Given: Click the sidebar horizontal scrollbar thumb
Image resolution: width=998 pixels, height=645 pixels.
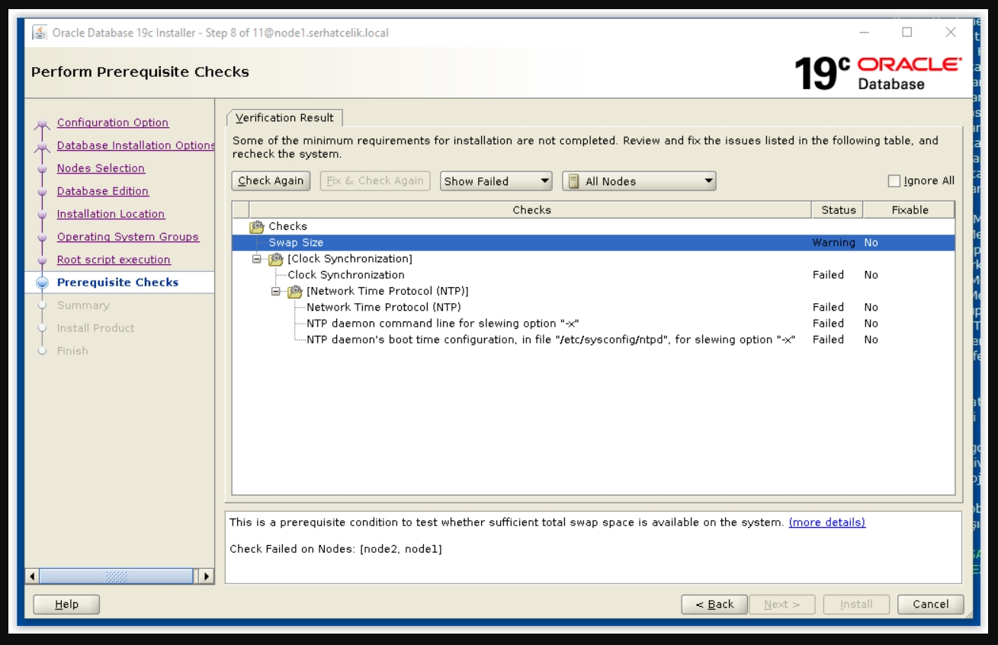Looking at the screenshot, I should tap(116, 576).
